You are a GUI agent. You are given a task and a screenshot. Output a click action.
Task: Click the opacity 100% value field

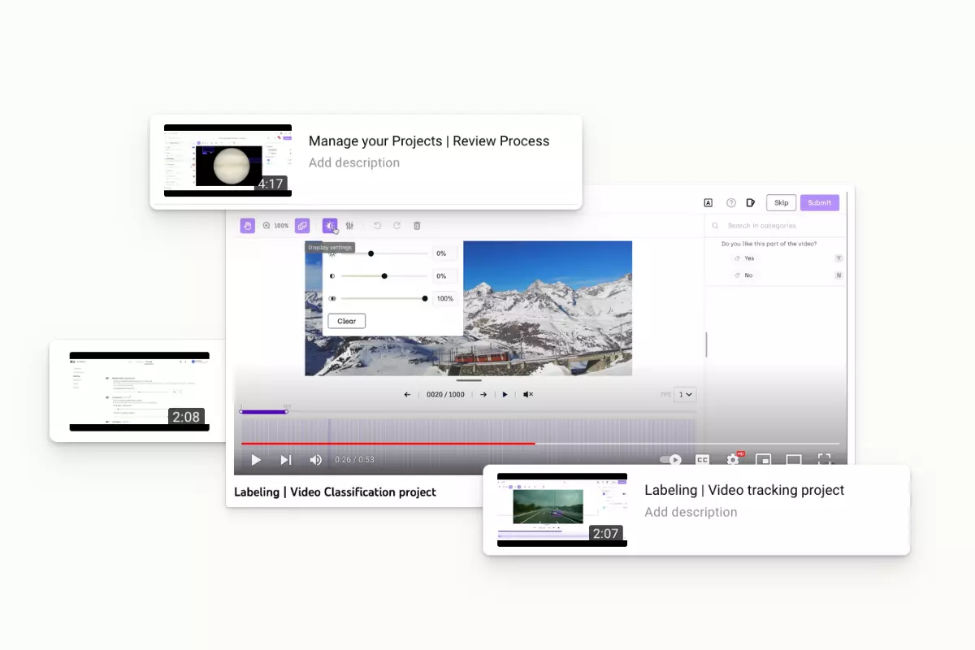[x=444, y=299]
